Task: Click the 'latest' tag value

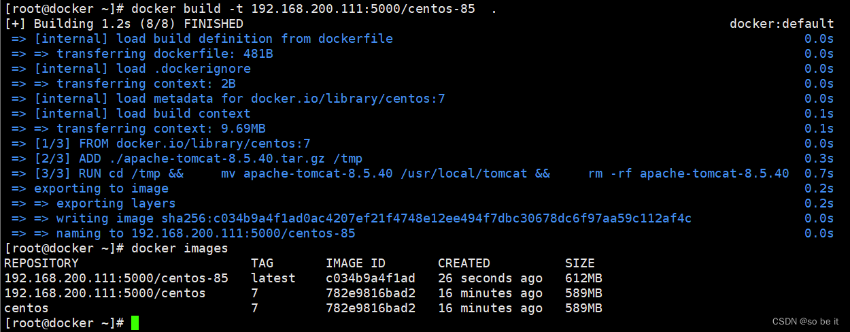Action: (273, 278)
